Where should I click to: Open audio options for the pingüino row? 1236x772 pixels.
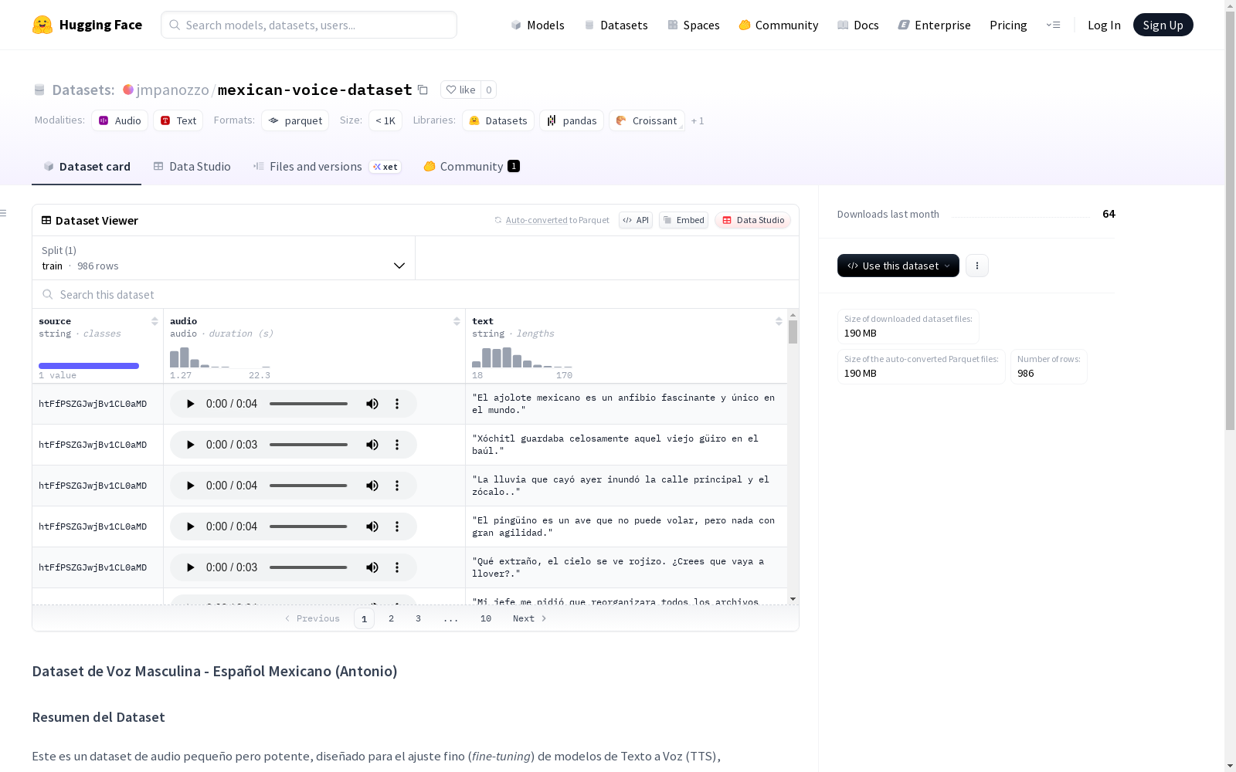tap(397, 527)
